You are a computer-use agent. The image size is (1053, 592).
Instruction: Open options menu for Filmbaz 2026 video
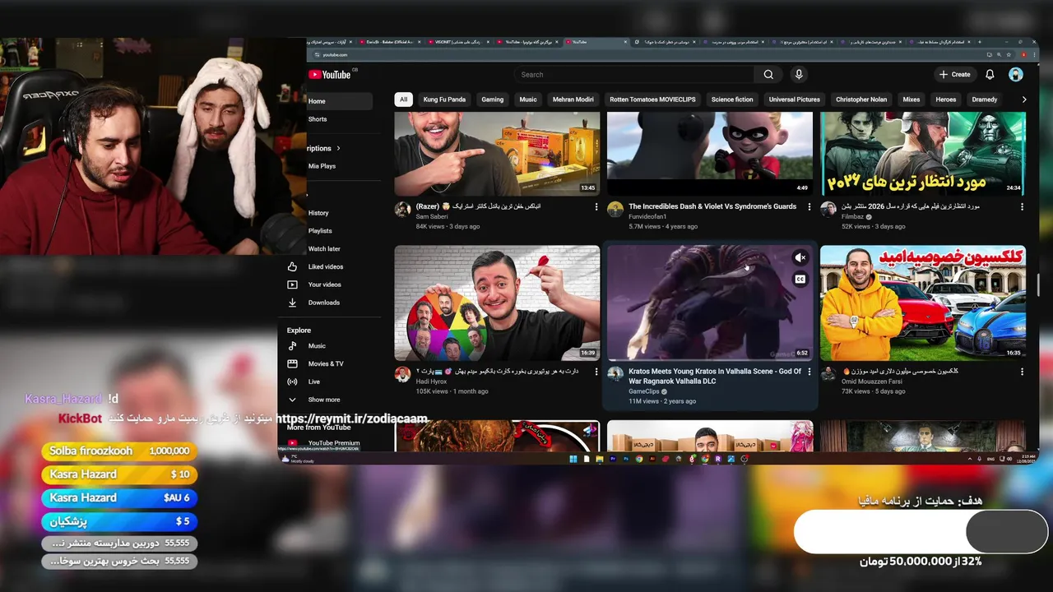point(1023,207)
